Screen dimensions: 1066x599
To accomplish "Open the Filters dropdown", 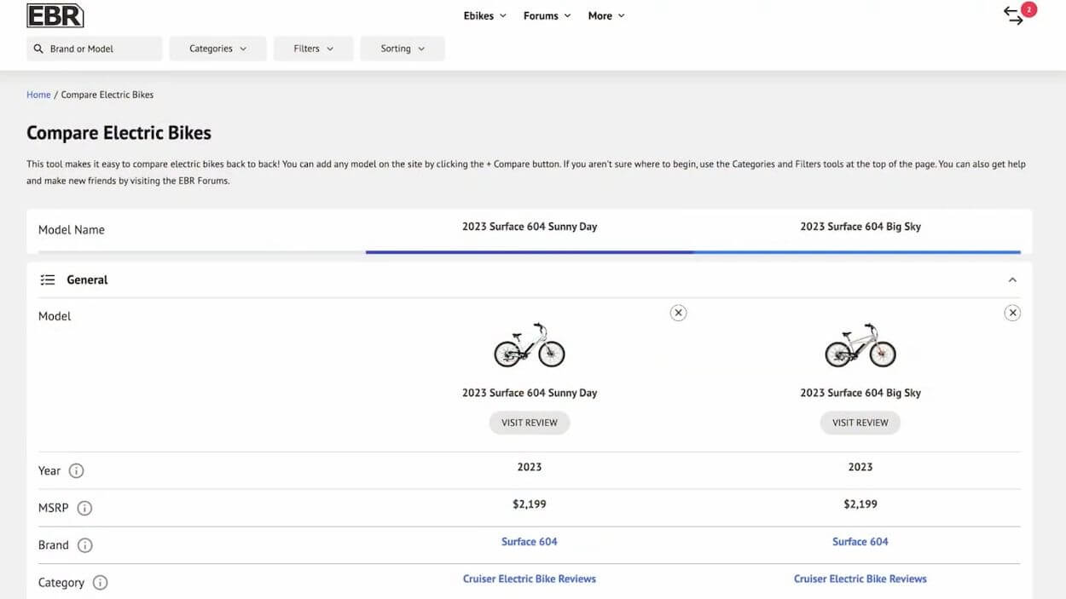I will point(313,49).
